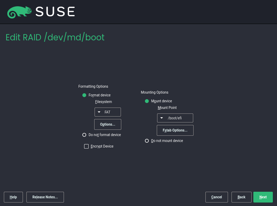Select the Format device radio button
This screenshot has width=277, height=206.
pyautogui.click(x=84, y=95)
